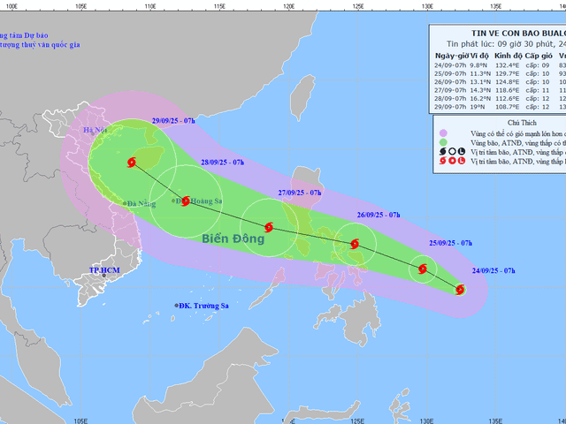Click the typhoon icon near Hoàng Sa

(186, 200)
